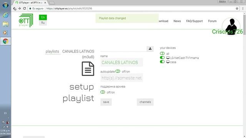Open the Chrome three-dot menu

pyautogui.click(x=243, y=8)
